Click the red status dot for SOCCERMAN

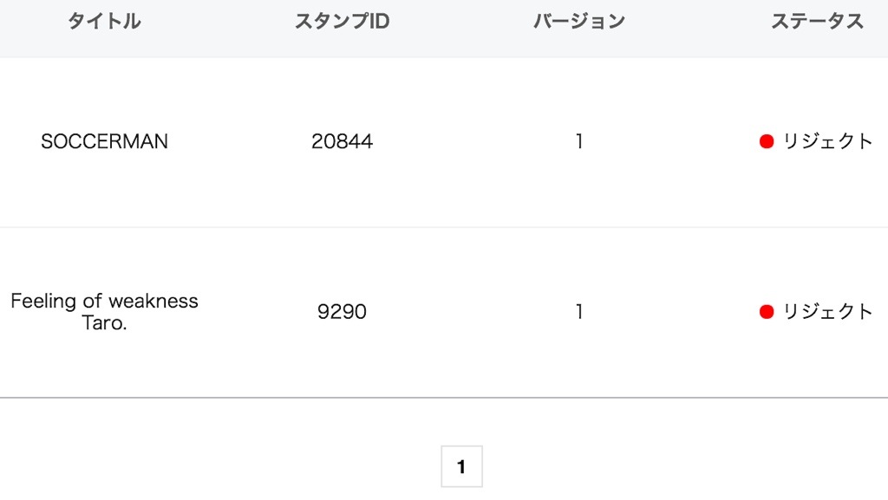767,141
